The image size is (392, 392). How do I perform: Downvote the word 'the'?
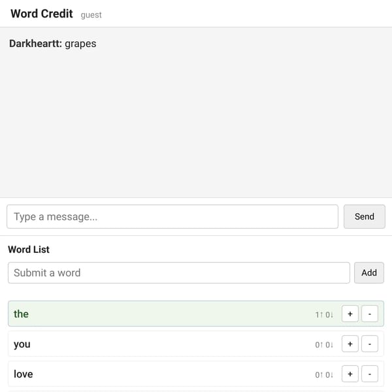(x=370, y=314)
